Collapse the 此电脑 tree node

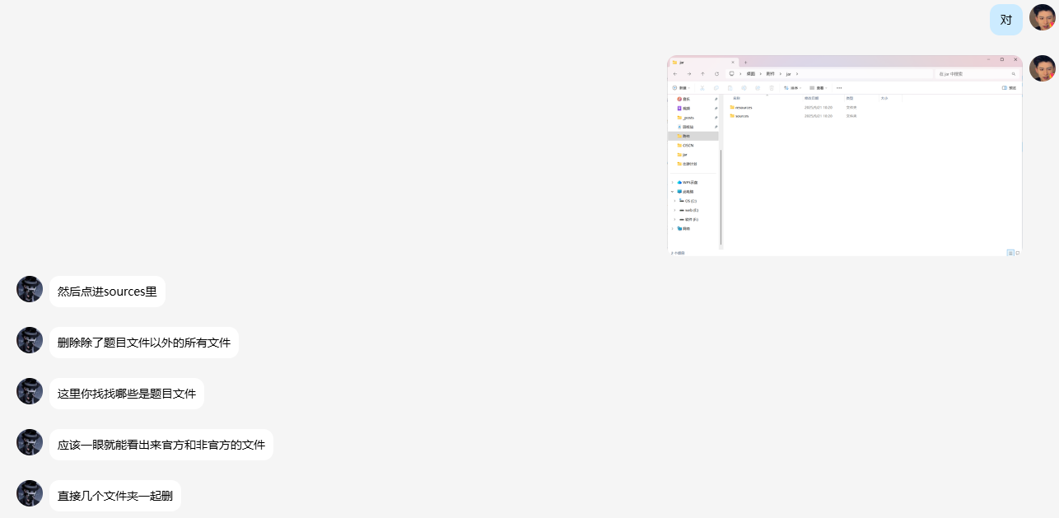click(x=672, y=191)
